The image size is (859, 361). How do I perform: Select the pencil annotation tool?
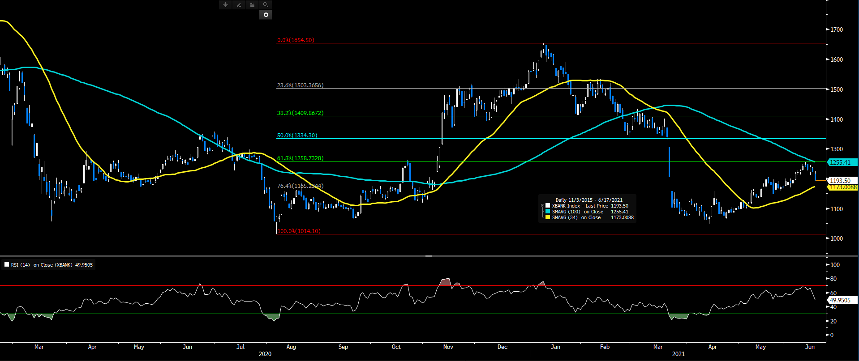tap(239, 5)
